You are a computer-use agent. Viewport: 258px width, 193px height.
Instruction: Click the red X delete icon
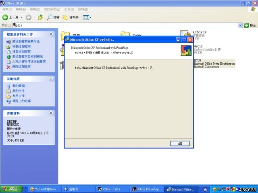(8, 67)
